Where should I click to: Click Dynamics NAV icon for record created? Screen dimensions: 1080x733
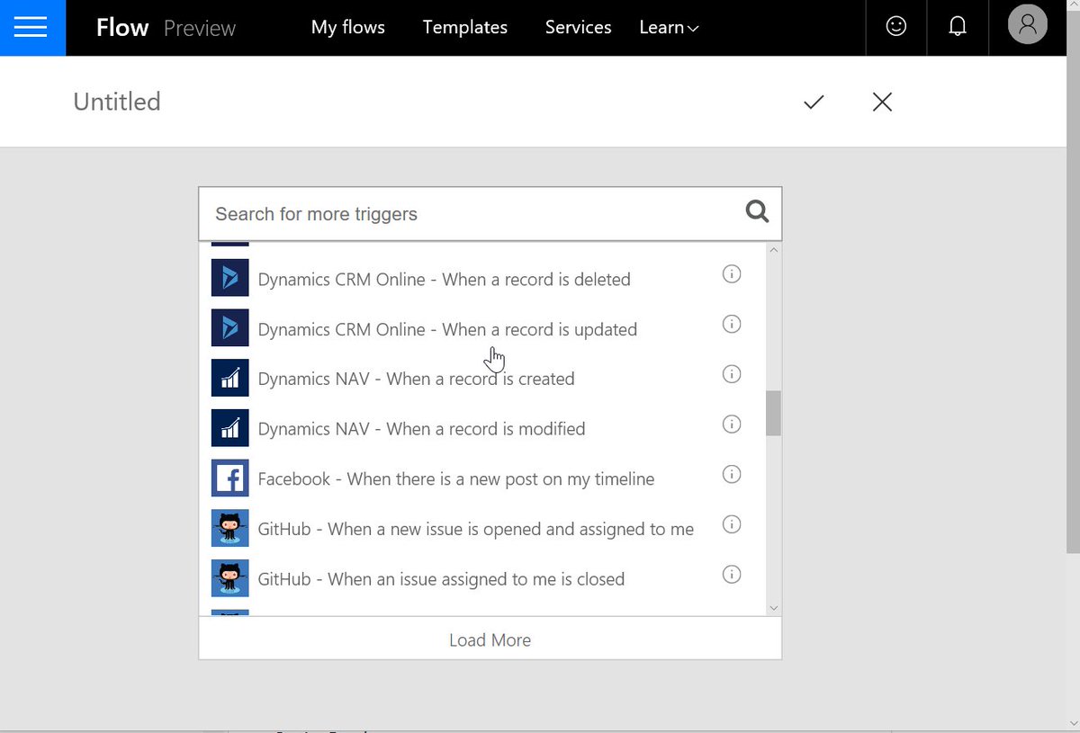point(229,378)
